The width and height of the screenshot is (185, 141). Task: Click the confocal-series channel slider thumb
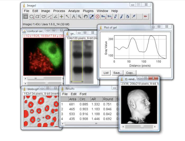[x=36, y=79]
